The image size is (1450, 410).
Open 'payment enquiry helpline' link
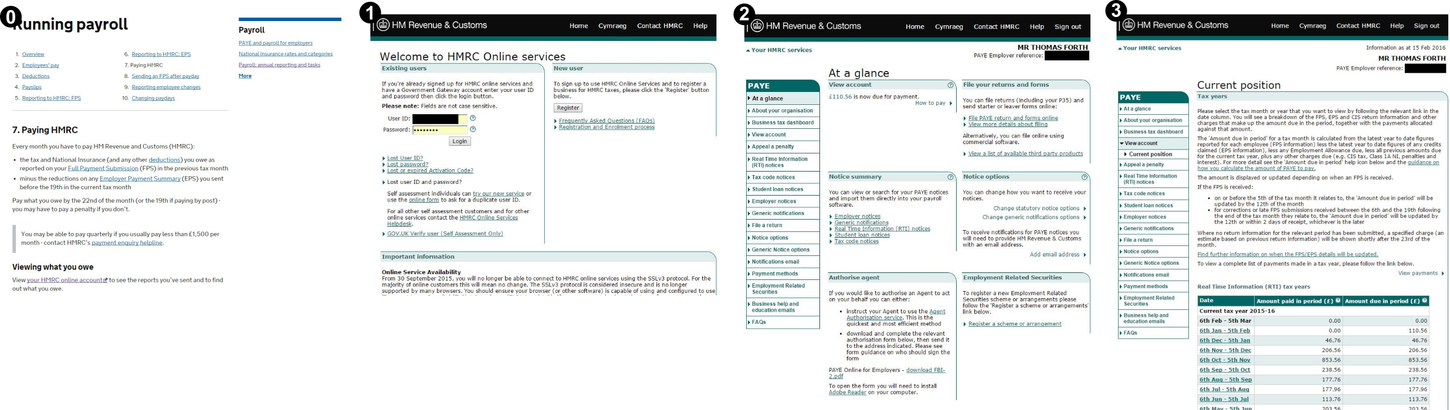(127, 243)
